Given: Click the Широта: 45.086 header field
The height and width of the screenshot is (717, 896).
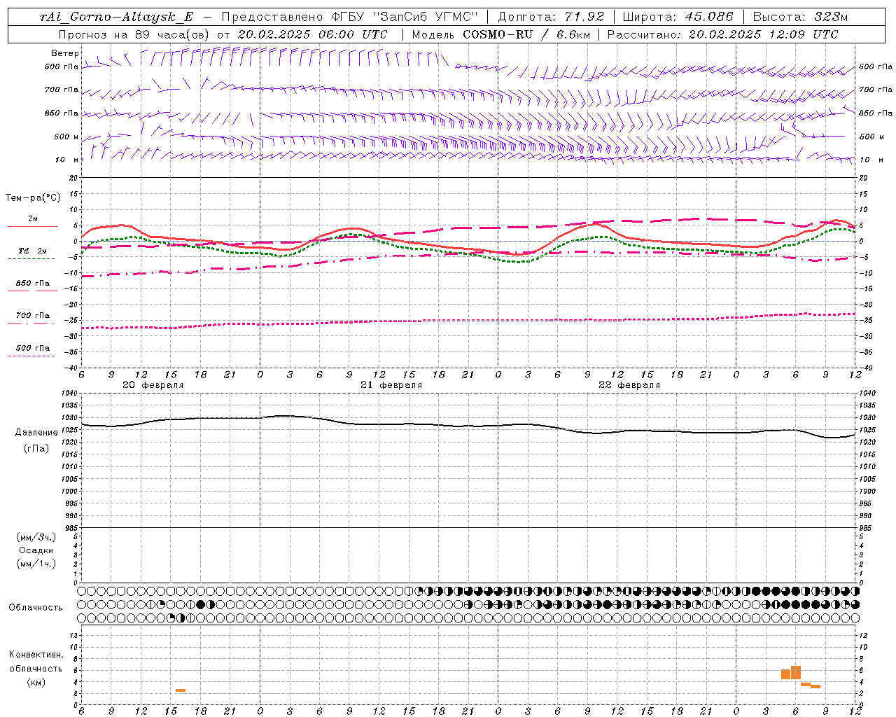Looking at the screenshot, I should pos(678,17).
